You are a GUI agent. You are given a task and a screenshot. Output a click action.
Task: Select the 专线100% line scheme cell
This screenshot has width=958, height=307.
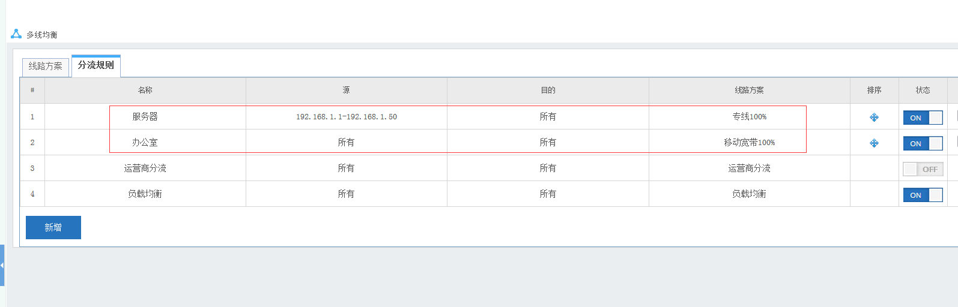pos(749,117)
